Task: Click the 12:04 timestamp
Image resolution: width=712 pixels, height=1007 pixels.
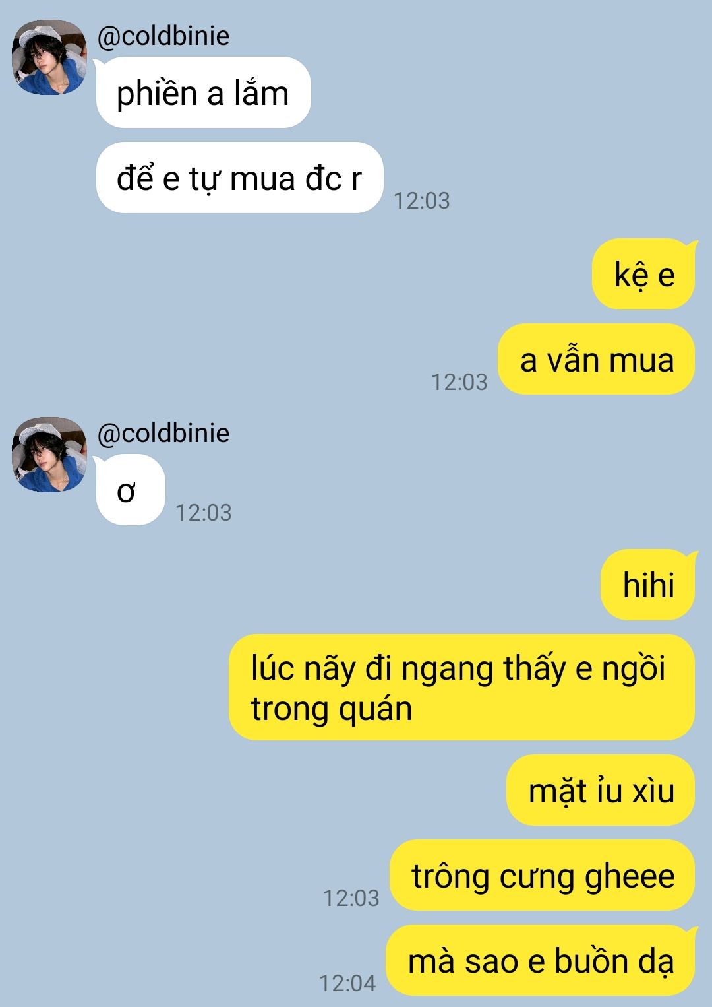Action: [347, 983]
